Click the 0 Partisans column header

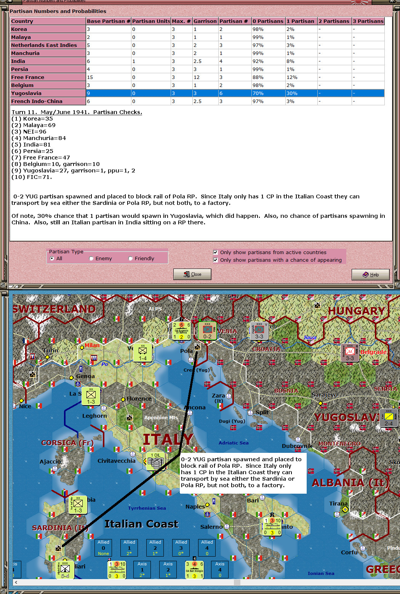(x=269, y=21)
